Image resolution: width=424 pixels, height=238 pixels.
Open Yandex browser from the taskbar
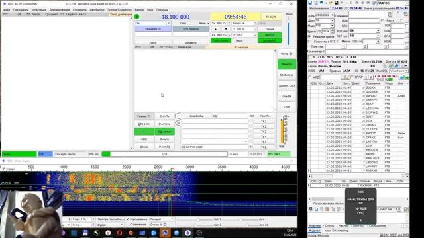pos(108,233)
